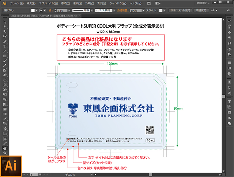Expand the stroke weight 1 pt dropdown
The height and width of the screenshot is (177, 234).
(x=70, y=11)
